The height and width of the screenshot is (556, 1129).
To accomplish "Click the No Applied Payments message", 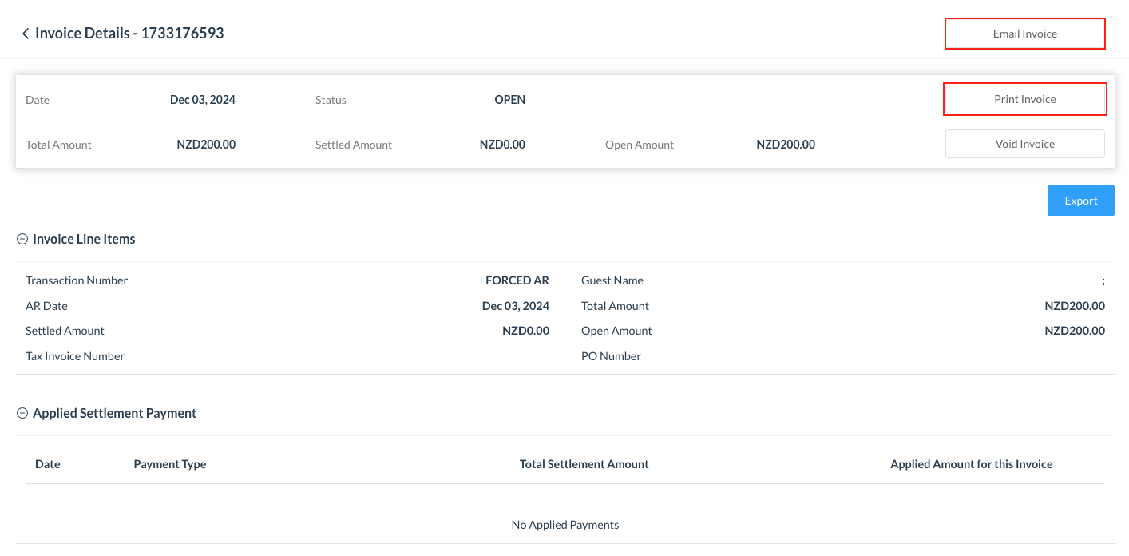I will pyautogui.click(x=564, y=525).
